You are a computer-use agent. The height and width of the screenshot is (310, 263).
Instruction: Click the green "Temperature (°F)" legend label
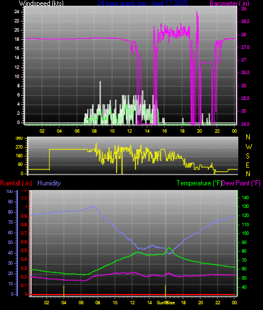tap(199, 183)
